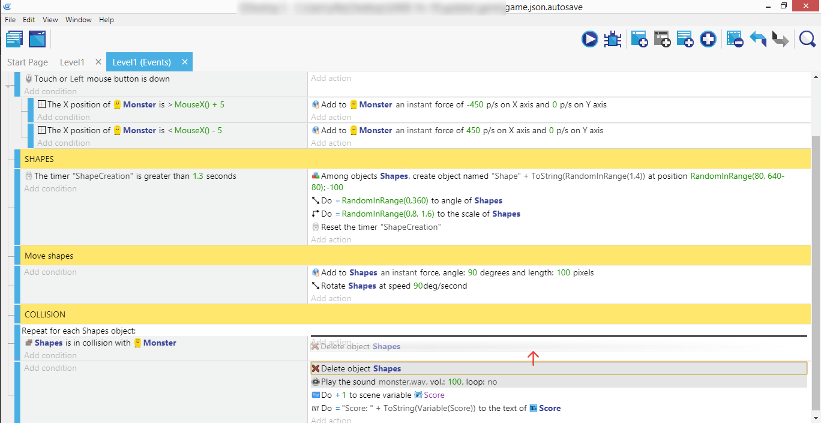This screenshot has width=821, height=423.
Task: Choose another event type via round plus icon
Action: (x=708, y=40)
